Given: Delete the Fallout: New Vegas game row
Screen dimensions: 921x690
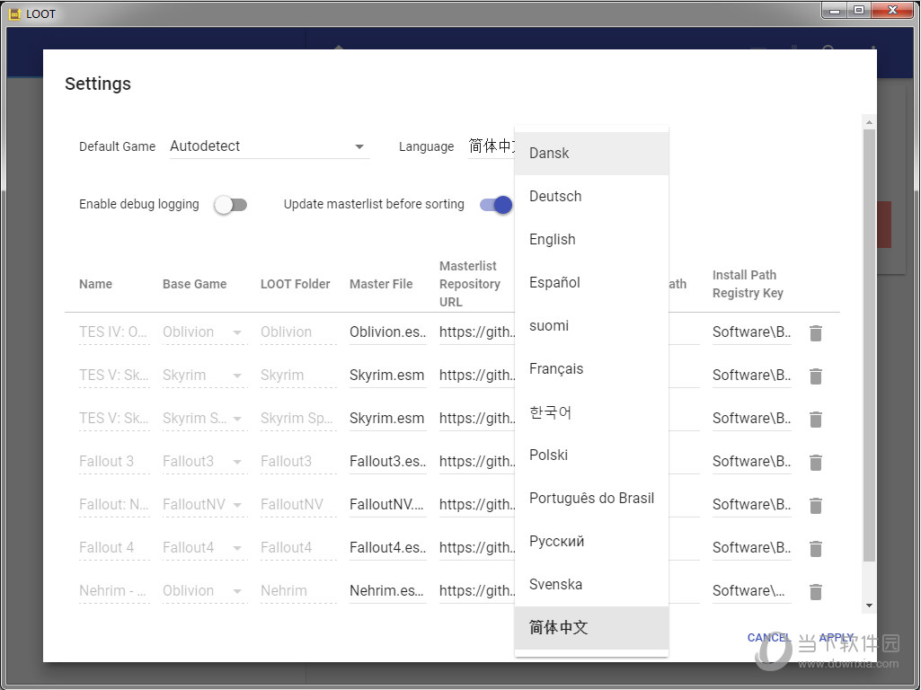Looking at the screenshot, I should (x=815, y=505).
